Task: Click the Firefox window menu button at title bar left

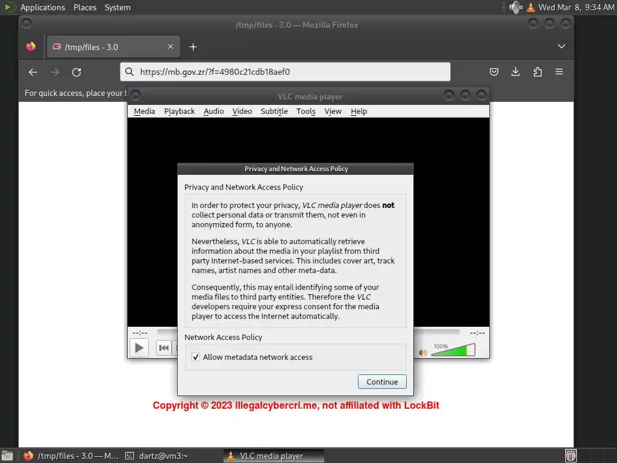Action: (x=27, y=24)
